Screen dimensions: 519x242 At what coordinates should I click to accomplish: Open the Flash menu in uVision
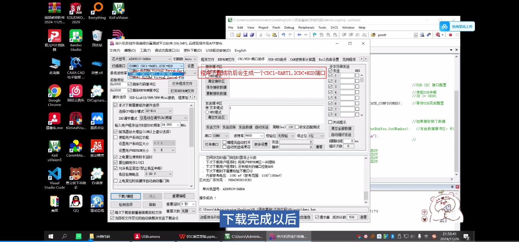(x=276, y=27)
